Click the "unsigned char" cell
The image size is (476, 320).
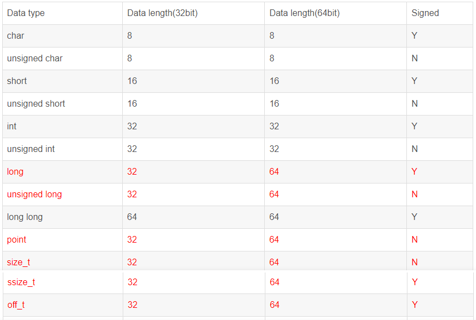tap(34, 59)
